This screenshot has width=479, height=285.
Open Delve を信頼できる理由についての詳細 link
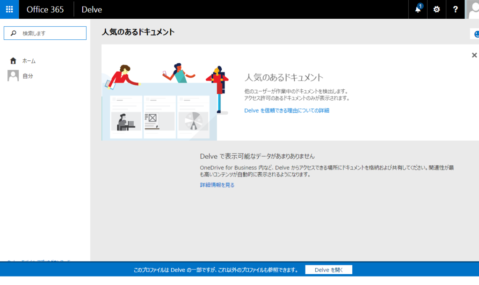click(x=287, y=110)
